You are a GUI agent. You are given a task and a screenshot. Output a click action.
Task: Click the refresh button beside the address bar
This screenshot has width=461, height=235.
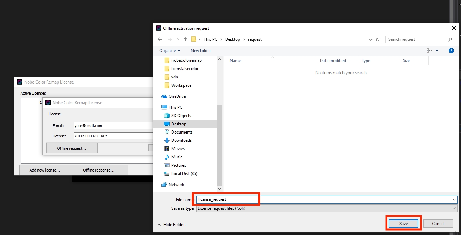(x=378, y=39)
